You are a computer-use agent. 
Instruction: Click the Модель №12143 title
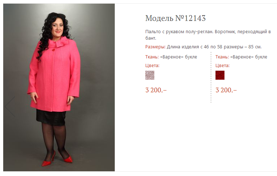(x=176, y=18)
